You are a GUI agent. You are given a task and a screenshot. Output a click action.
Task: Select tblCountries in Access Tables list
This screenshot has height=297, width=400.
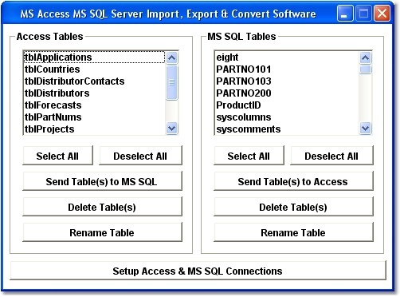tap(94, 69)
